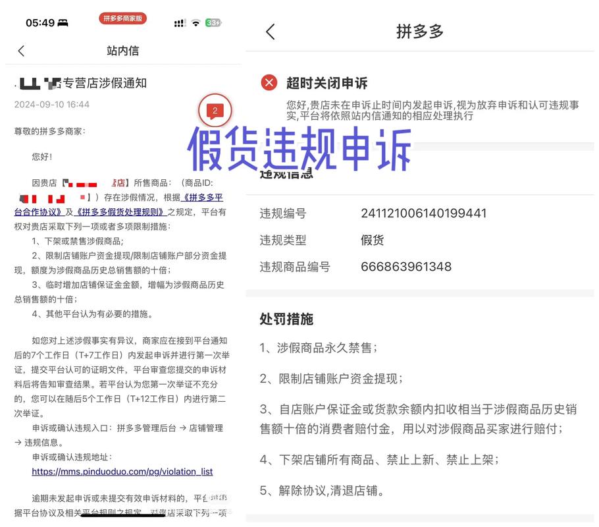The image size is (599, 527).
Task: Click the 拼多多 title of the right page
Action: [420, 32]
